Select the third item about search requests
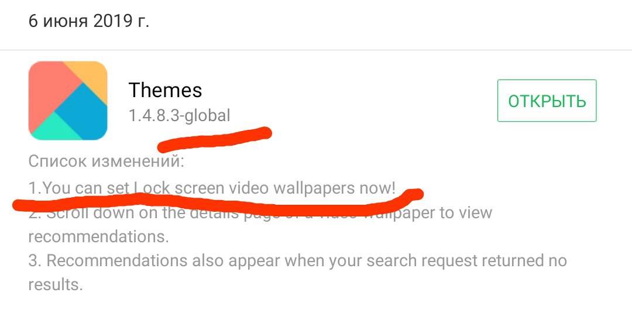The image size is (632, 313). 297,260
